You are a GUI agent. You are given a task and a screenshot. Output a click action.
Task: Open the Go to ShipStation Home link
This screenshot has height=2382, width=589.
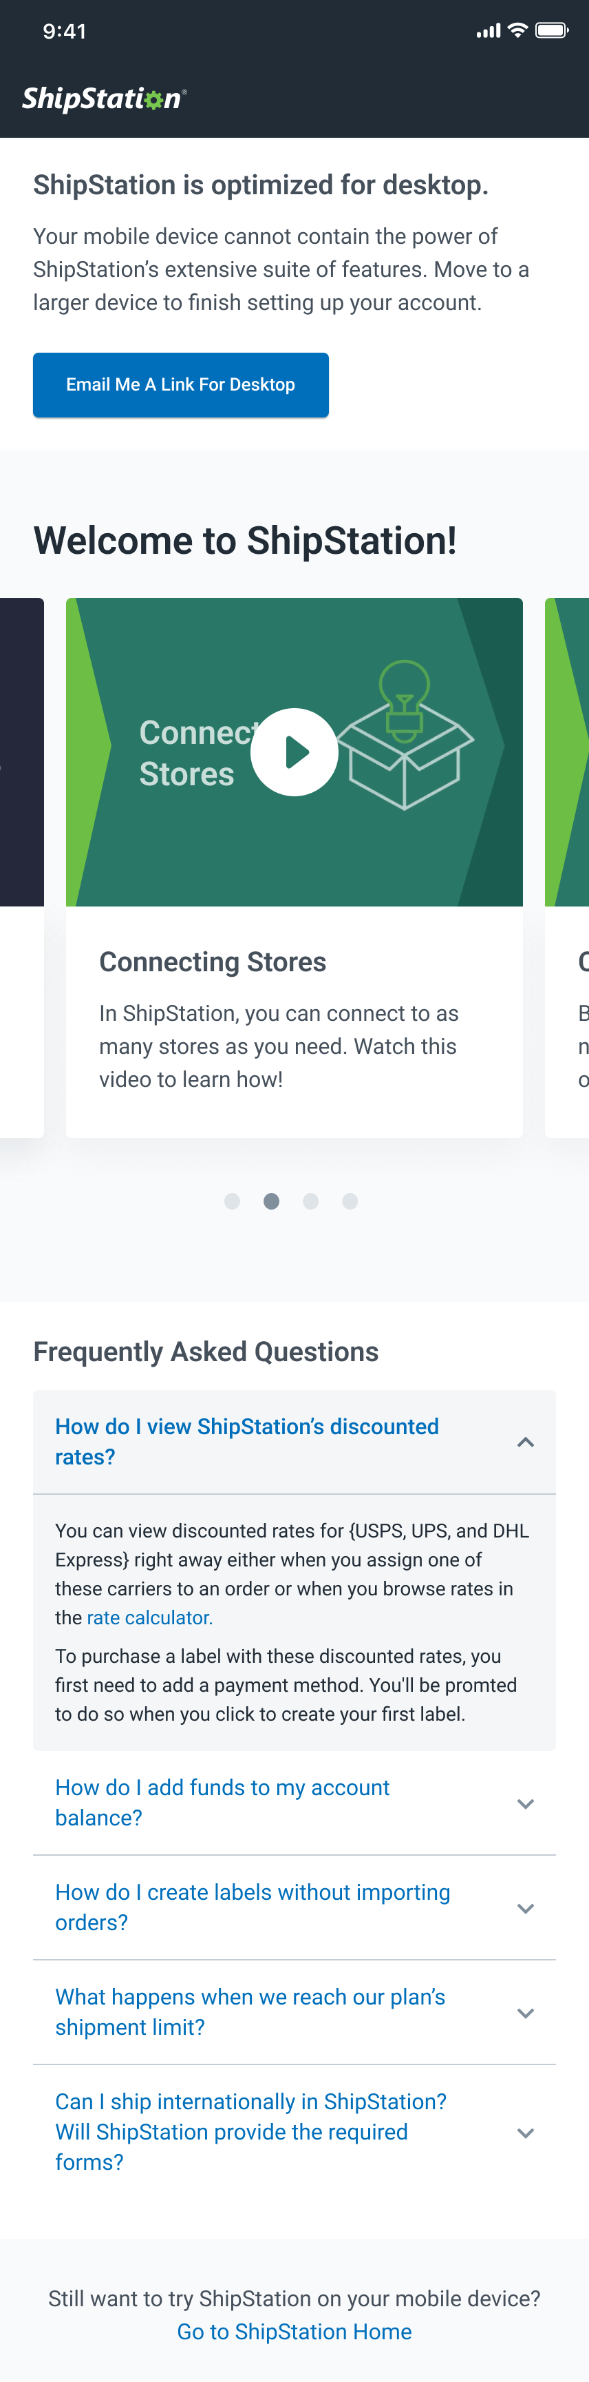tap(294, 2331)
